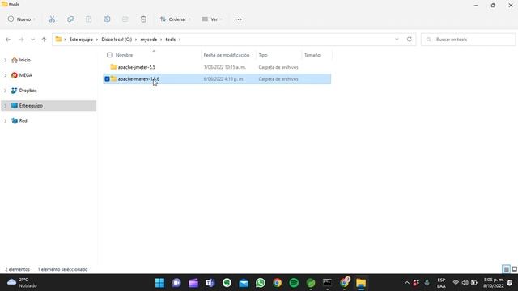Open the File Explorer taskbar icon

pyautogui.click(x=361, y=283)
